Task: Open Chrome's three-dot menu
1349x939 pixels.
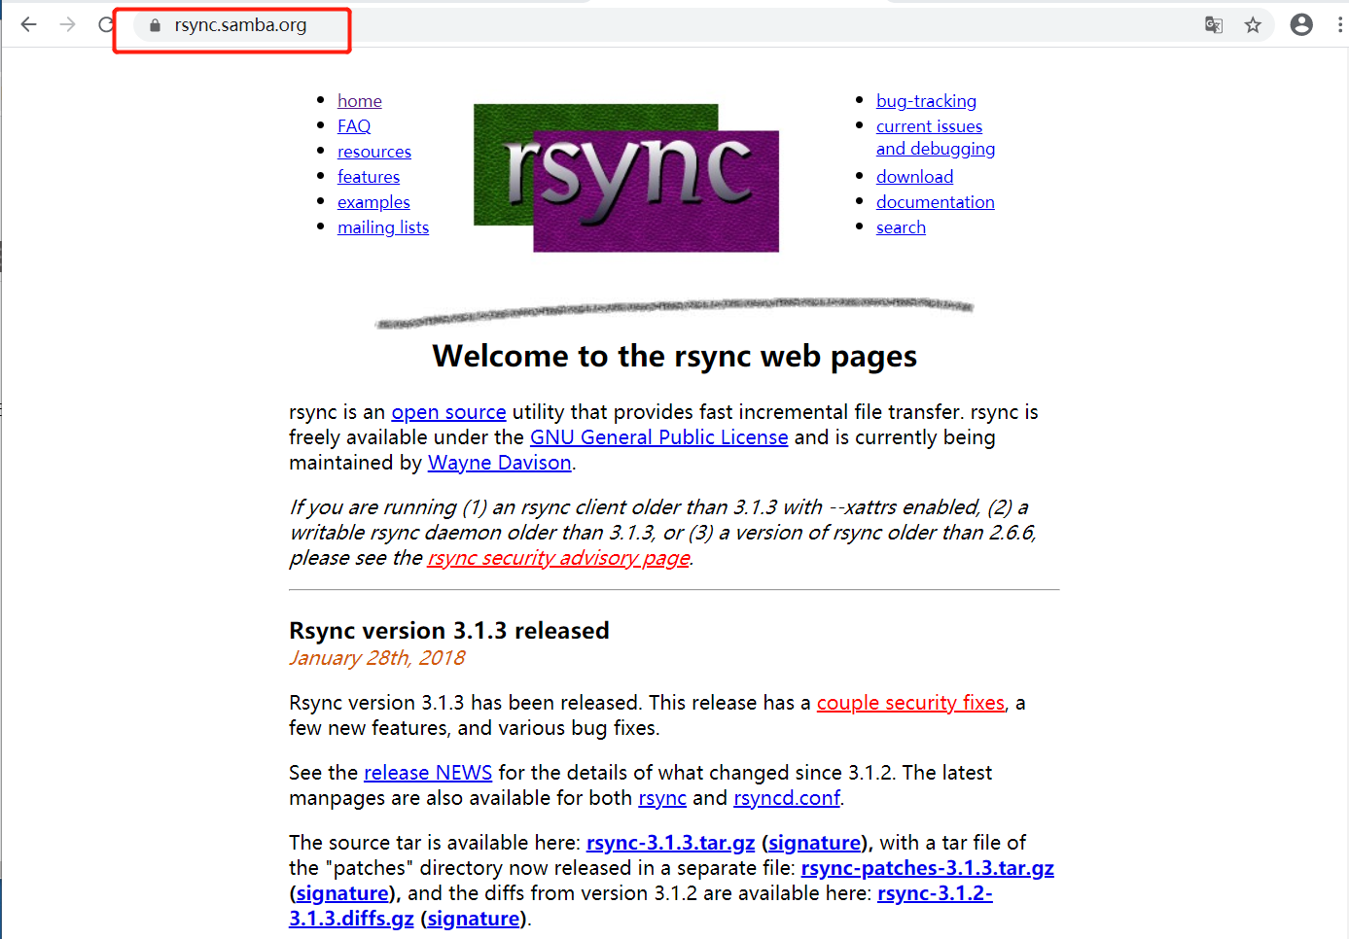Action: (1341, 24)
